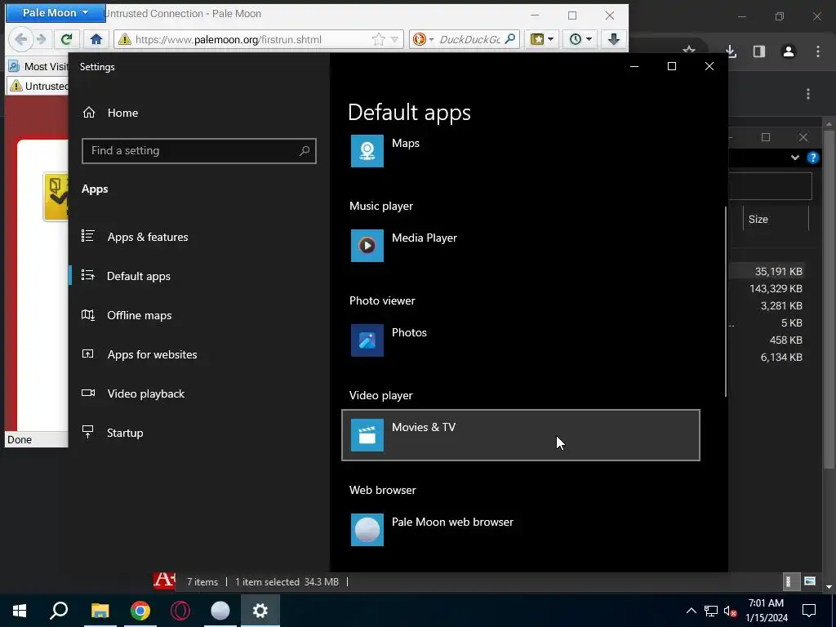Click the Find a setting search box
The image size is (836, 627).
tap(199, 151)
